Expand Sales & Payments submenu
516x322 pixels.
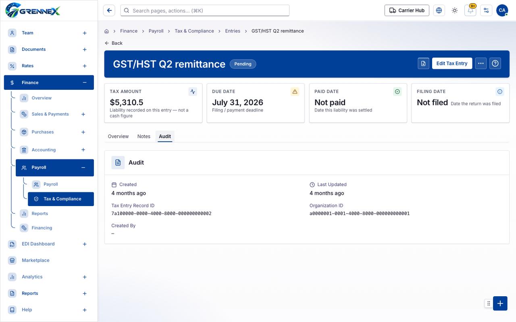pyautogui.click(x=83, y=114)
